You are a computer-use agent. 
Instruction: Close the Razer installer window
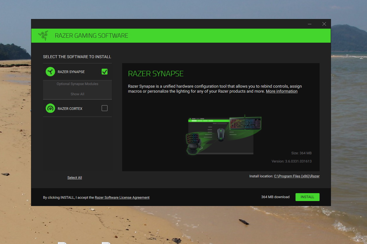pyautogui.click(x=324, y=24)
